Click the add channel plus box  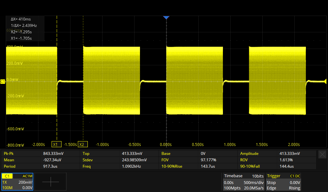pos(51,182)
